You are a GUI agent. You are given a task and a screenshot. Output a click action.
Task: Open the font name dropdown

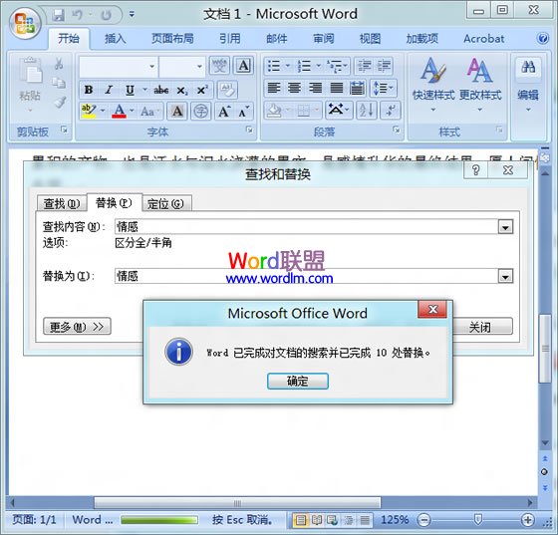(151, 66)
